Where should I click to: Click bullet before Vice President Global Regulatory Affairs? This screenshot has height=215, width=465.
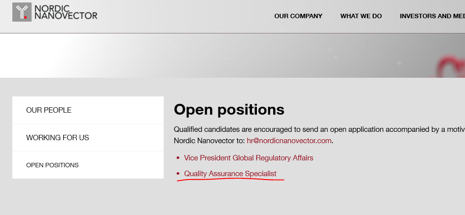tap(178, 158)
